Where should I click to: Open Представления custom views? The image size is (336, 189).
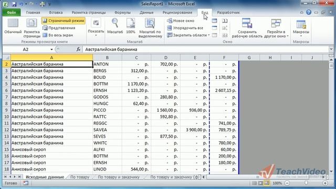click(x=59, y=28)
